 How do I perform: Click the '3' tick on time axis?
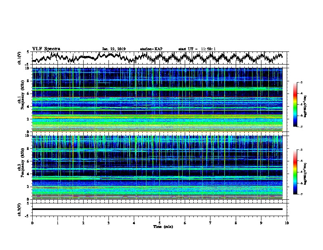point(108,223)
